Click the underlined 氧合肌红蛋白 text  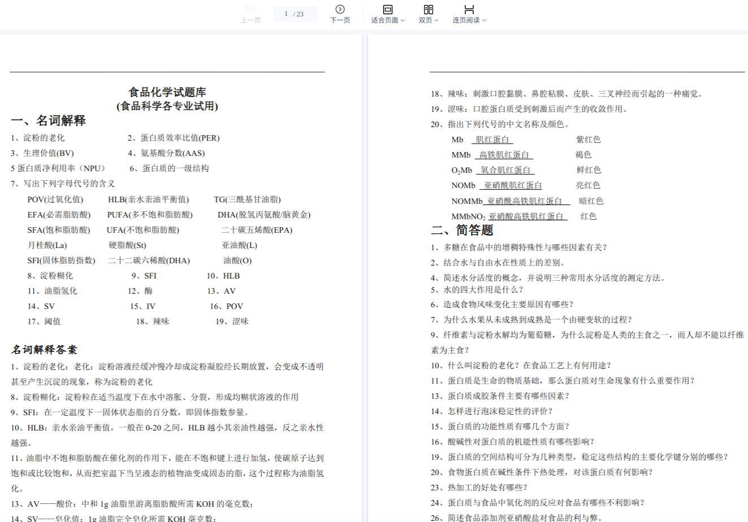[x=505, y=170]
